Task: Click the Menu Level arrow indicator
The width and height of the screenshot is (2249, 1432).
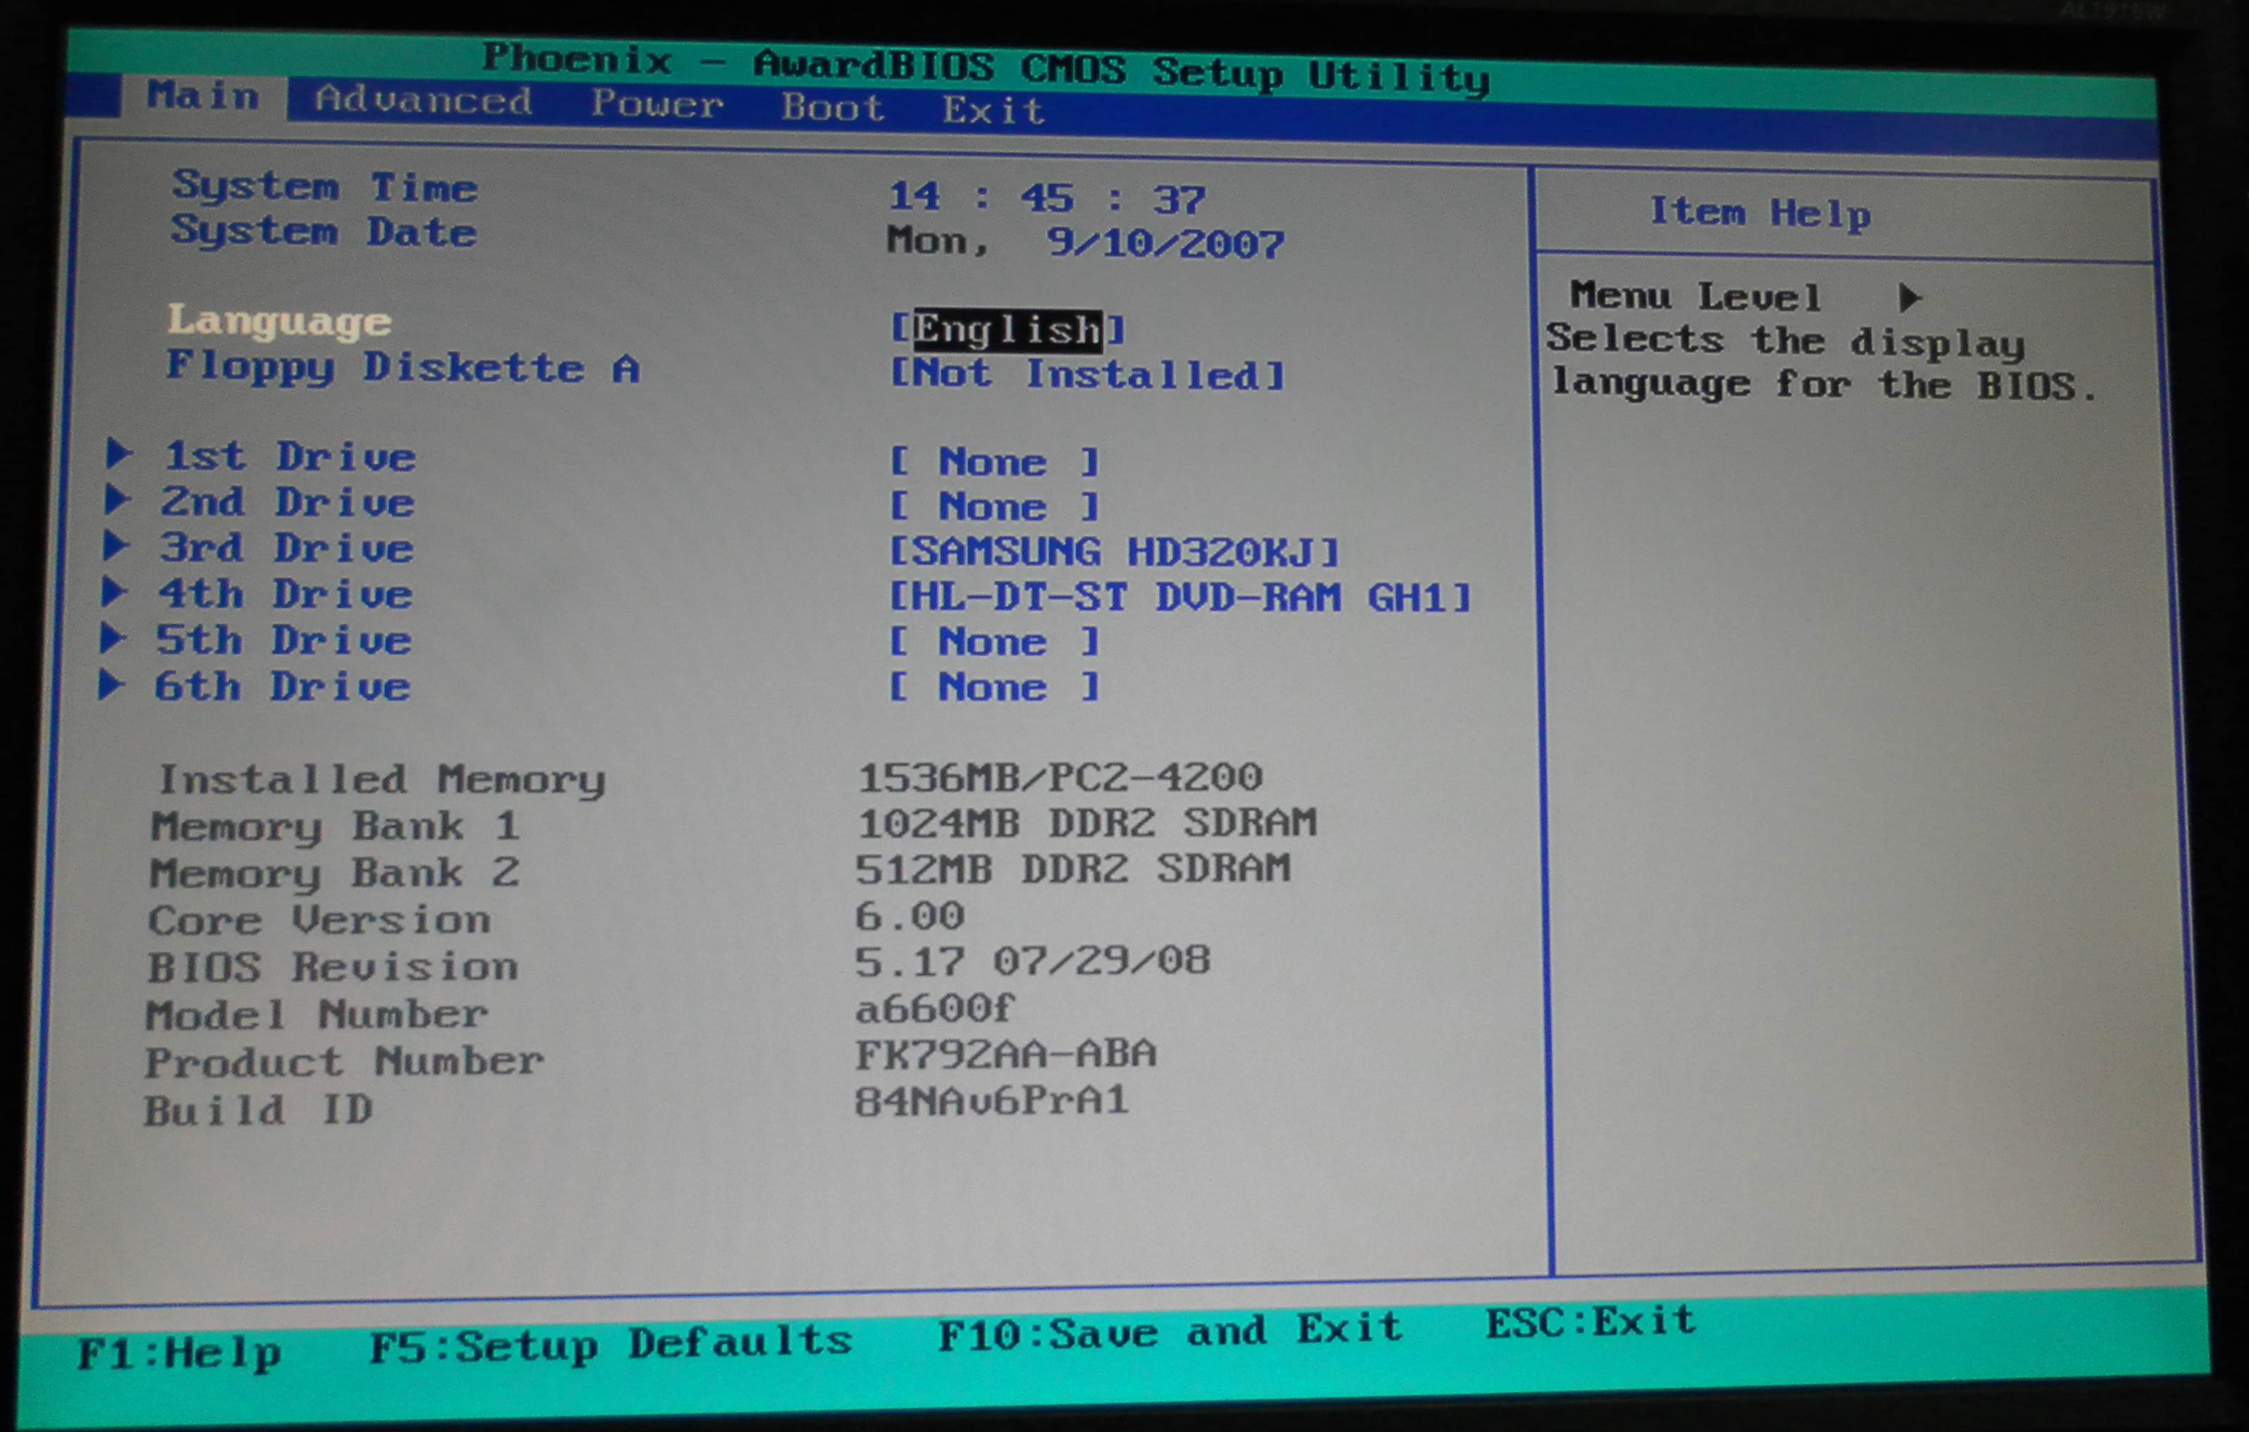Action: (1910, 298)
